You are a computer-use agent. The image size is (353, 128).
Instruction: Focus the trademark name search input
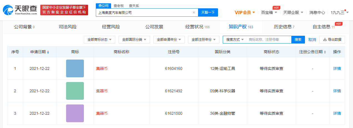[268, 40]
